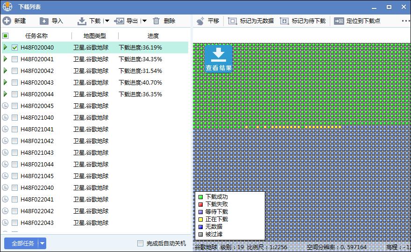Click the 删除 button label
The height and width of the screenshot is (252, 411).
point(170,21)
